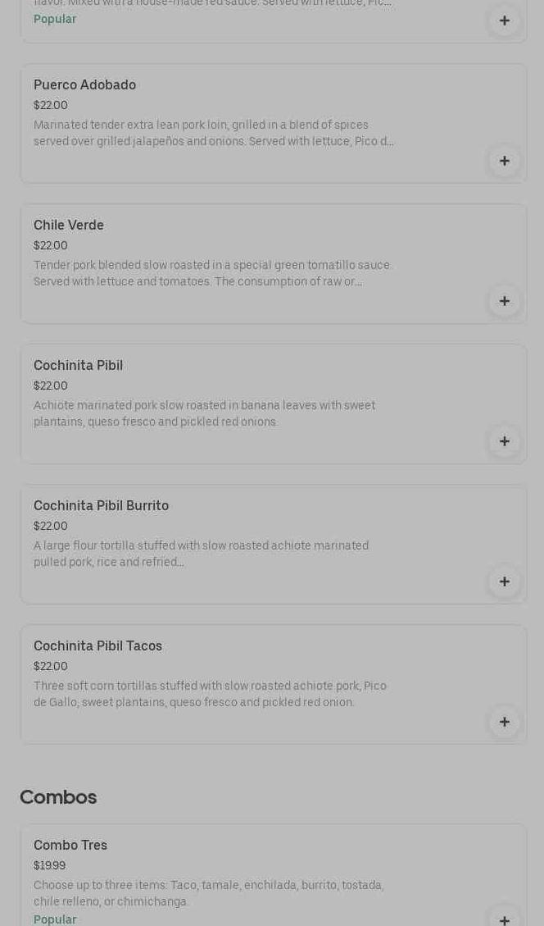The height and width of the screenshot is (926, 544).
Task: View Cochinita Pibil Tacos title
Action: click(97, 646)
